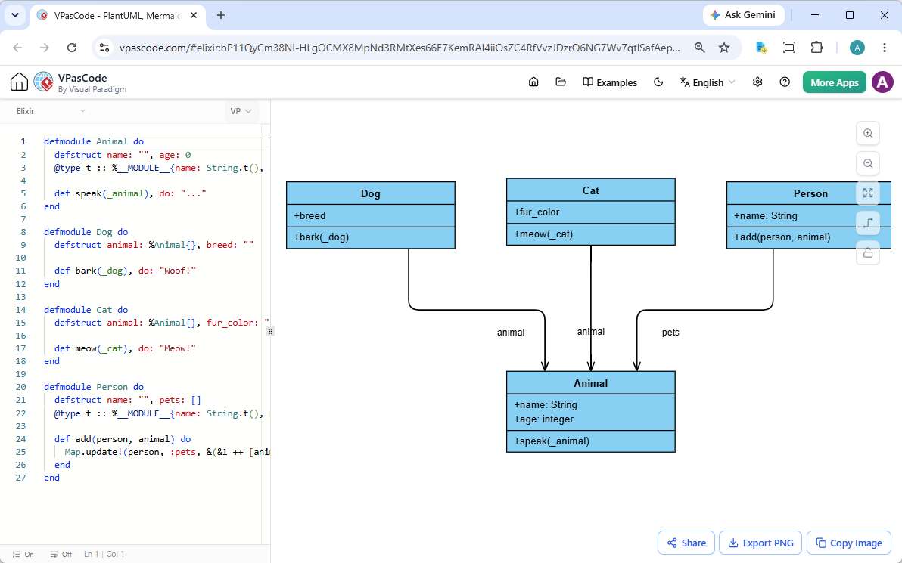Image resolution: width=902 pixels, height=563 pixels.
Task: Close the VPasCode browser tab
Action: tap(194, 16)
